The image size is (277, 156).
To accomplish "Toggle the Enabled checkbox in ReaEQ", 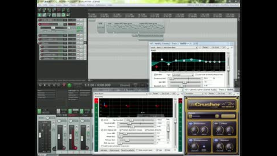I will (x=155, y=75).
